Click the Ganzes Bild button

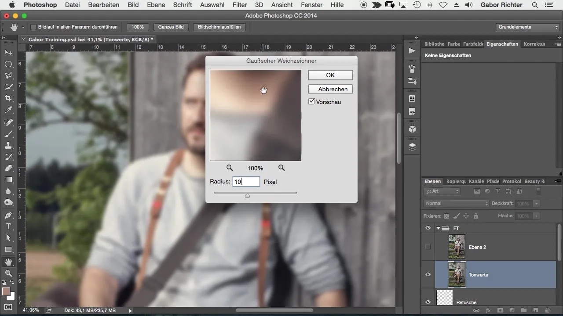[x=171, y=27]
